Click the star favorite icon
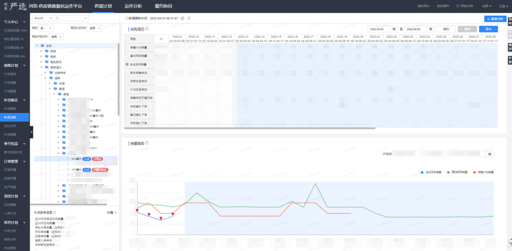This screenshot has width=512, height=251. (189, 18)
